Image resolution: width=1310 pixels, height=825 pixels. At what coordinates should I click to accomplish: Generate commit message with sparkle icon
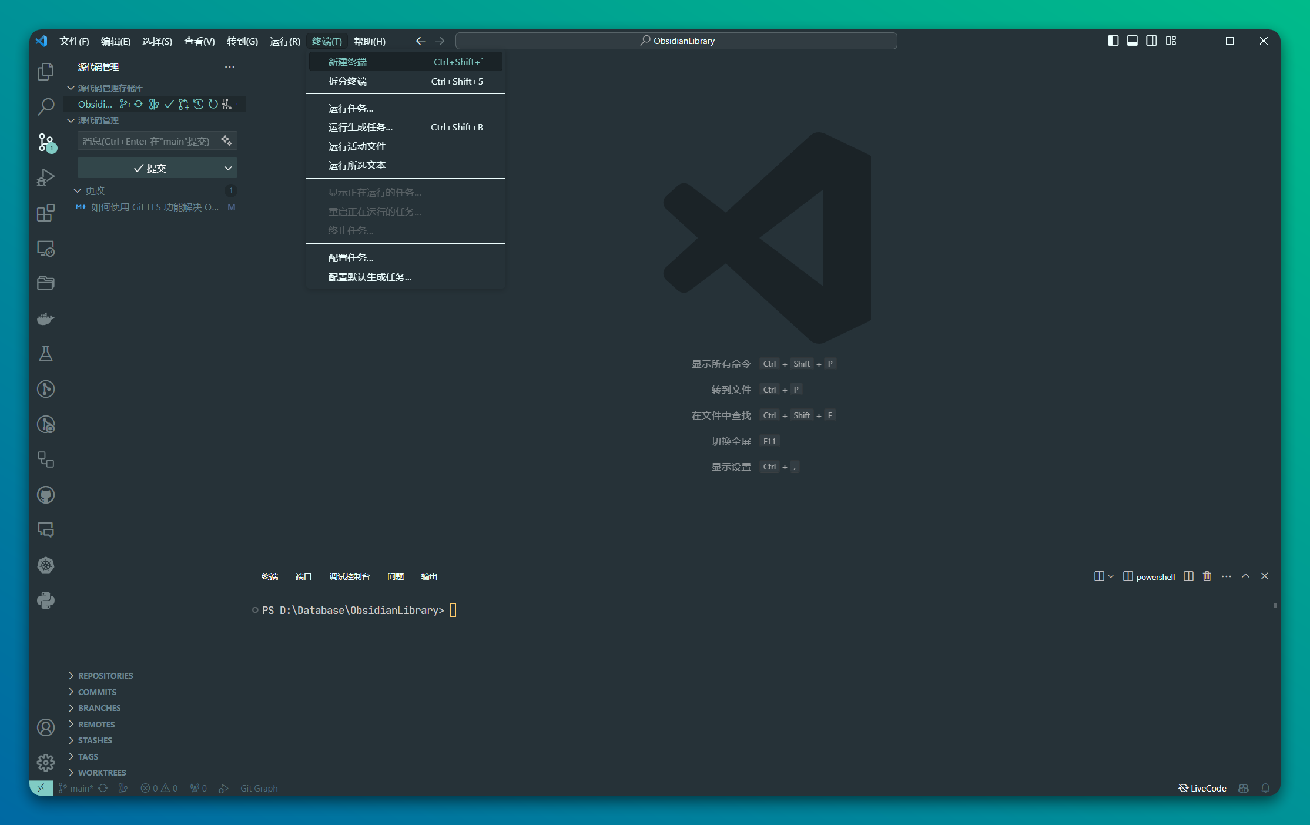tap(226, 140)
